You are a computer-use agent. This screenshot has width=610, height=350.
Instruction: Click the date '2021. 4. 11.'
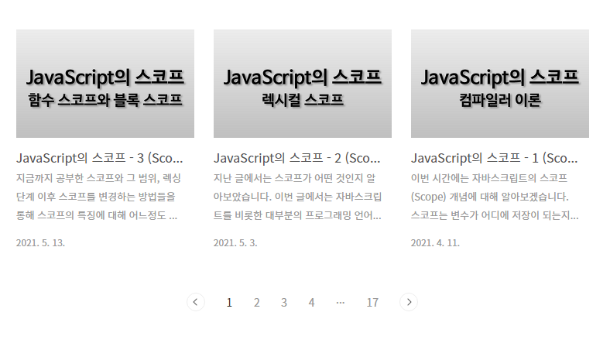[435, 243]
